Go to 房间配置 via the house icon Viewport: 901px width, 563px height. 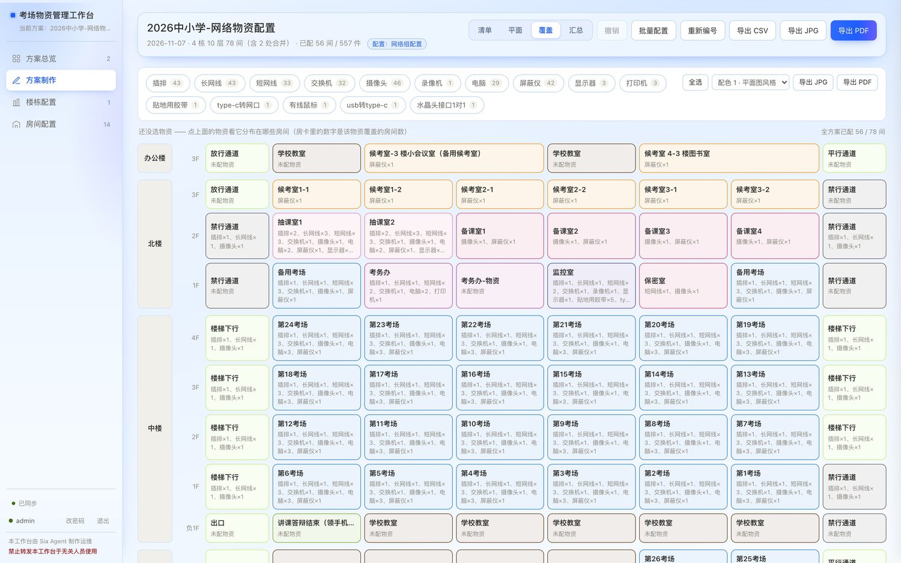pos(16,124)
